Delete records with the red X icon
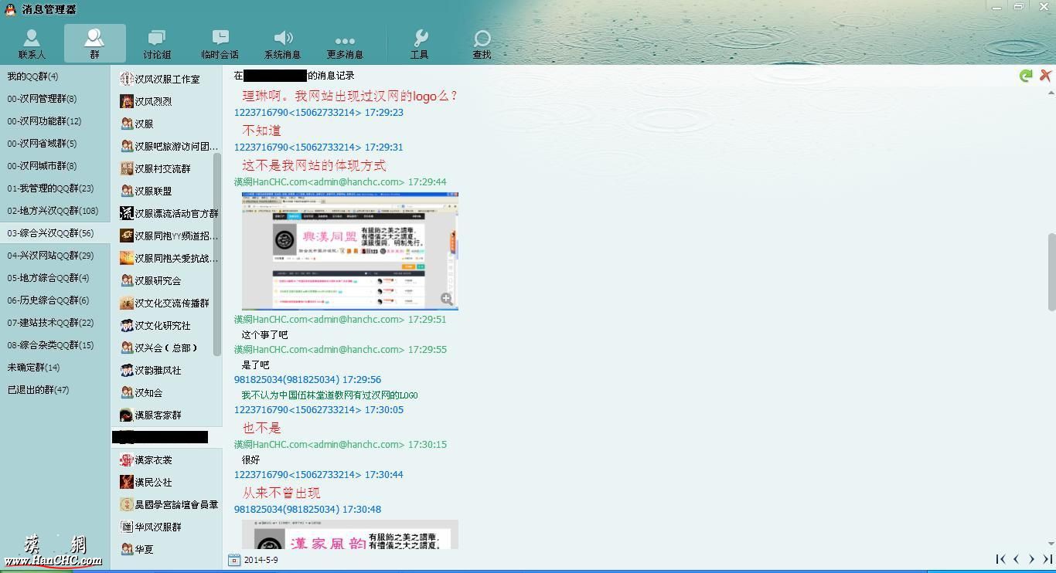This screenshot has width=1056, height=573. (1045, 75)
